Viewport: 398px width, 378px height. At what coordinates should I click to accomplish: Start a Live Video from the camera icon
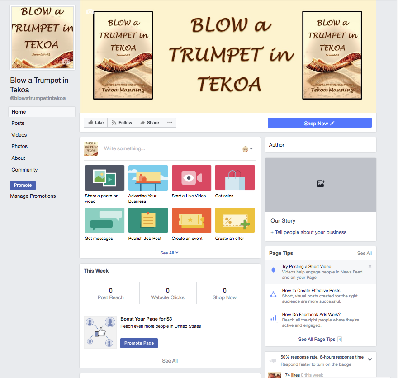(x=191, y=178)
